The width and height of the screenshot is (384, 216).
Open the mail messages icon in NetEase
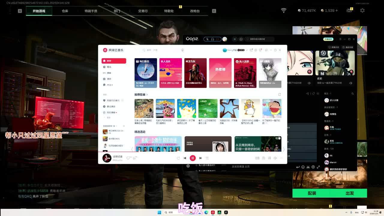(x=251, y=50)
